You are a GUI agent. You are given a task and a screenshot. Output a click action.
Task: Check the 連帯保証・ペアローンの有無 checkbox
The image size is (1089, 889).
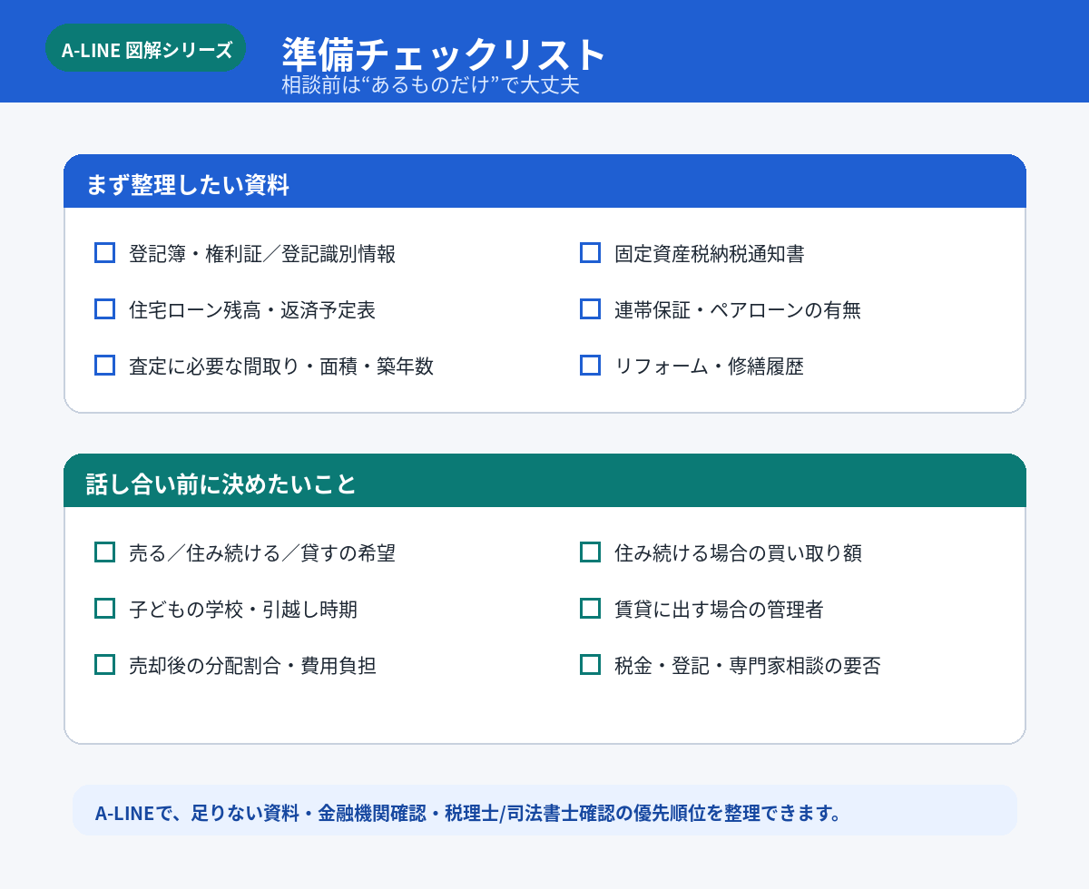591,309
